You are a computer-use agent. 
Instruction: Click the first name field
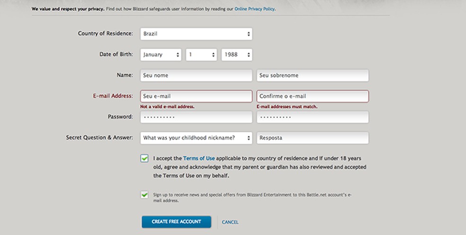196,75
